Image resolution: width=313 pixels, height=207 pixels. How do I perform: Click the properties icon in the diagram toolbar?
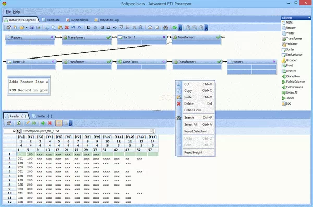(9, 27)
